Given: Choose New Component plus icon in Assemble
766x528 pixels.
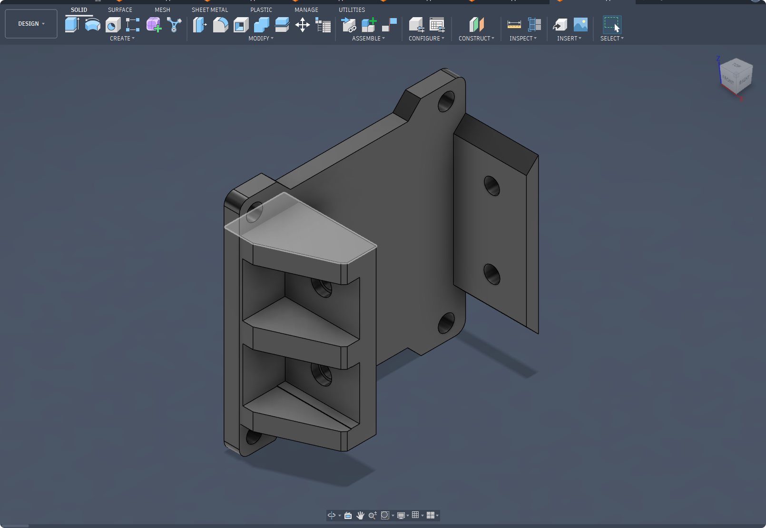Looking at the screenshot, I should click(x=369, y=24).
